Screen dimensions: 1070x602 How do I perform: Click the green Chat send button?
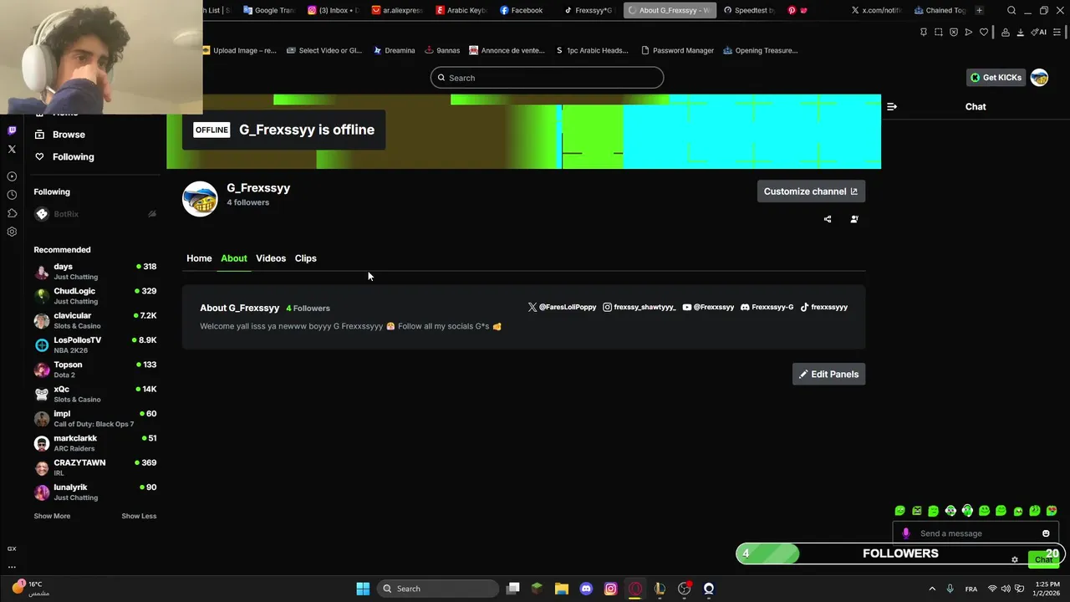(x=1043, y=559)
